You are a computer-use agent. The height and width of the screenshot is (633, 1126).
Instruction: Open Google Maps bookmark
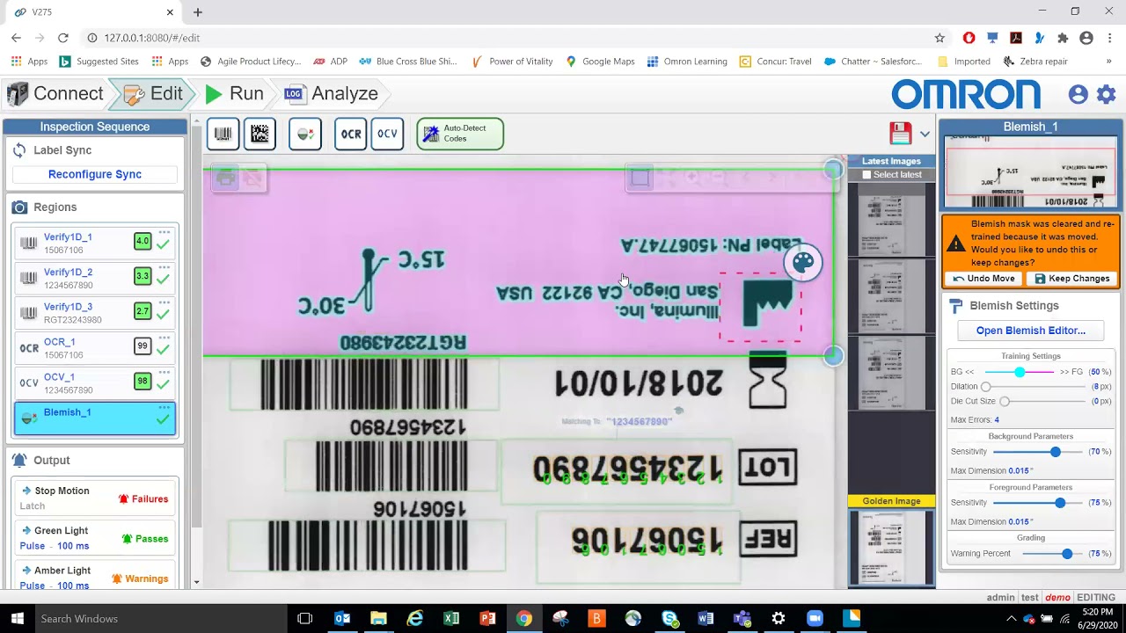[600, 62]
